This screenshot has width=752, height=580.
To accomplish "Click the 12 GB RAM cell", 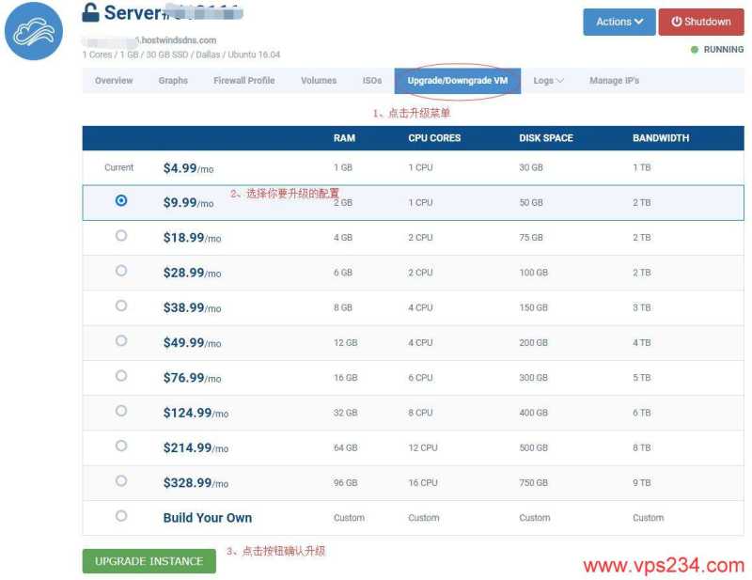I will [x=345, y=342].
